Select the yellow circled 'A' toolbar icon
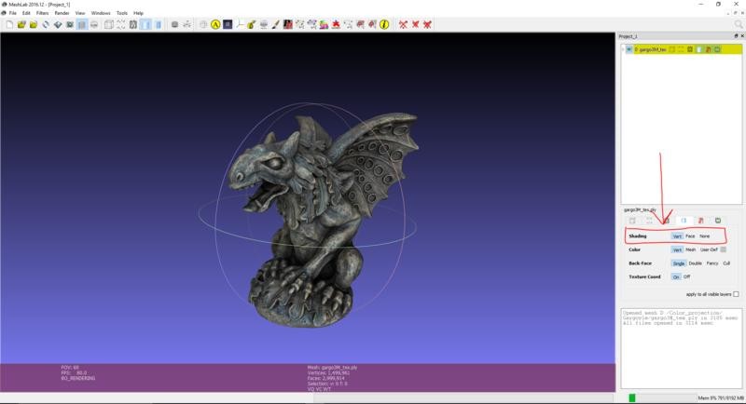Screen dimensions: 746x404 pos(215,24)
